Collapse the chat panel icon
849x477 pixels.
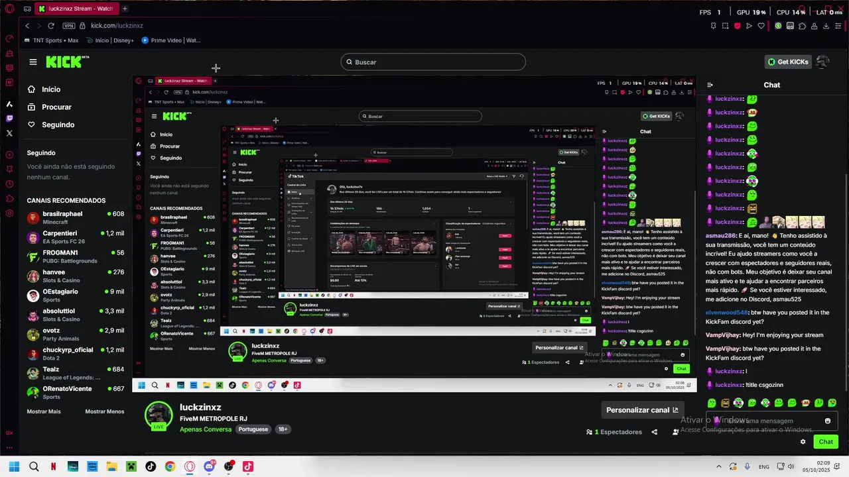coord(710,85)
